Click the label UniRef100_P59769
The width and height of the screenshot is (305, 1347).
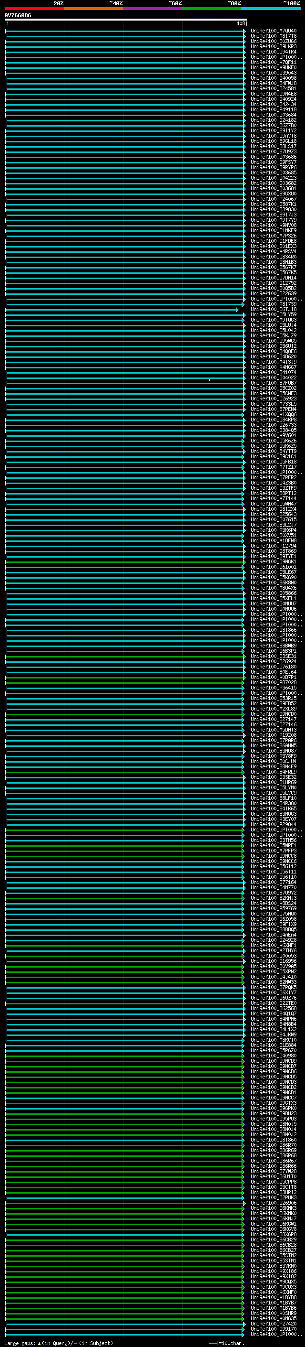tap(274, 909)
